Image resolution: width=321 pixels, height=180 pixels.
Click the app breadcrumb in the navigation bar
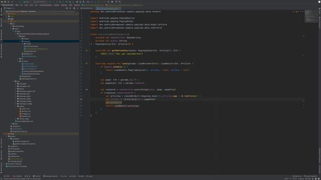point(17,5)
